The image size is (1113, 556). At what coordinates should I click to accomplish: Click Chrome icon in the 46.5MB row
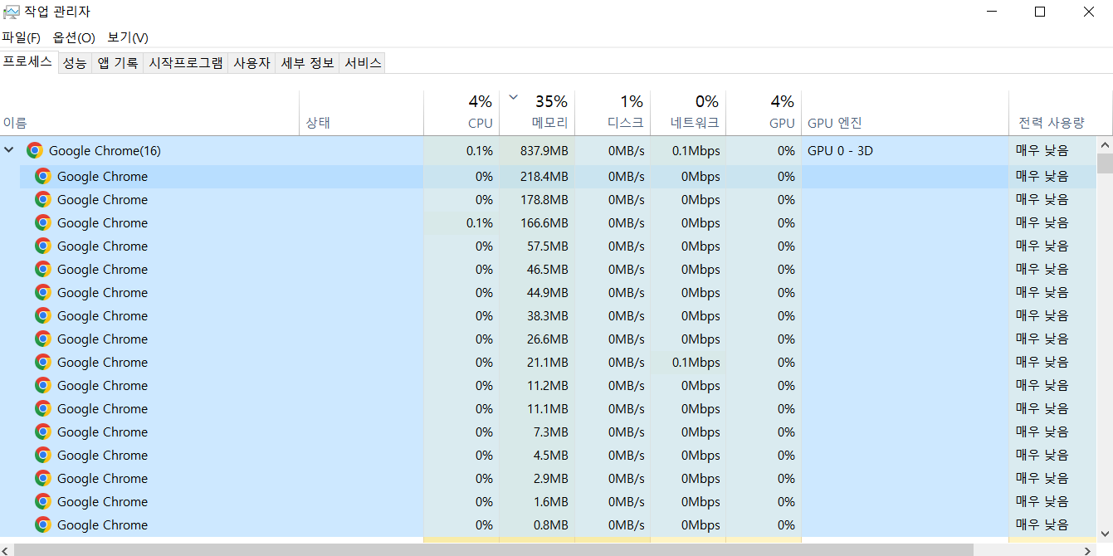(43, 269)
